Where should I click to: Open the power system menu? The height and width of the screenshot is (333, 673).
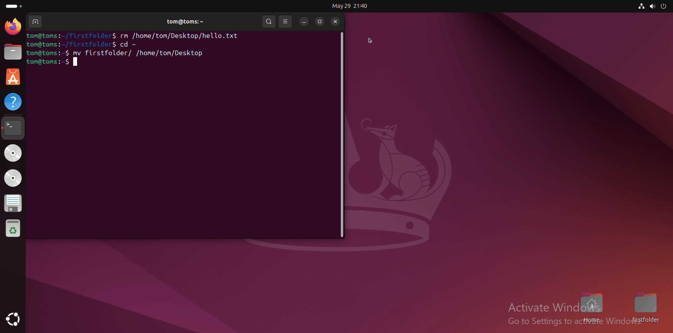tap(663, 6)
